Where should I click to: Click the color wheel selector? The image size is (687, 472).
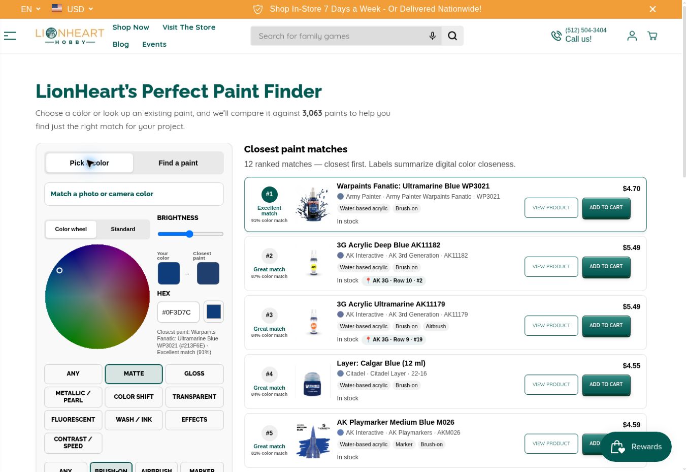tap(59, 270)
